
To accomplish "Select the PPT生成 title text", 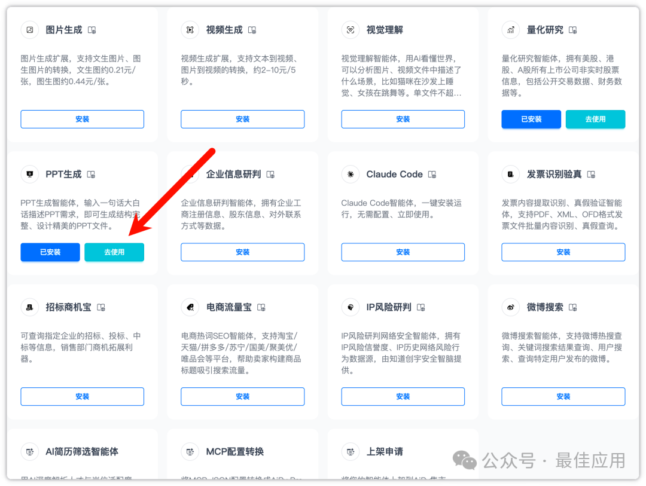I will 63,174.
